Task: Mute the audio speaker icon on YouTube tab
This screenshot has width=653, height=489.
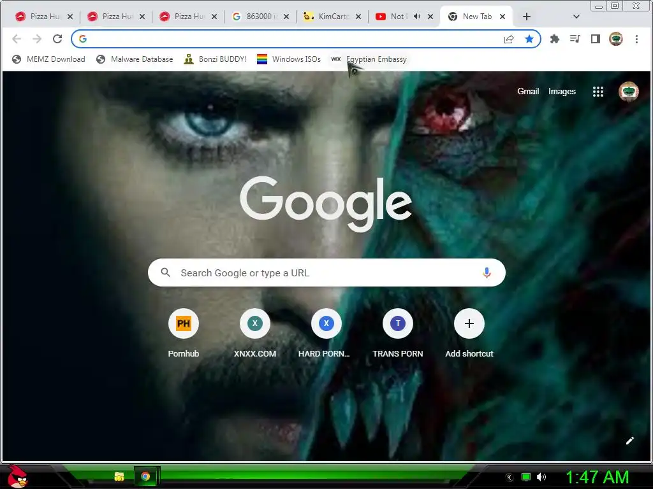Action: (417, 16)
